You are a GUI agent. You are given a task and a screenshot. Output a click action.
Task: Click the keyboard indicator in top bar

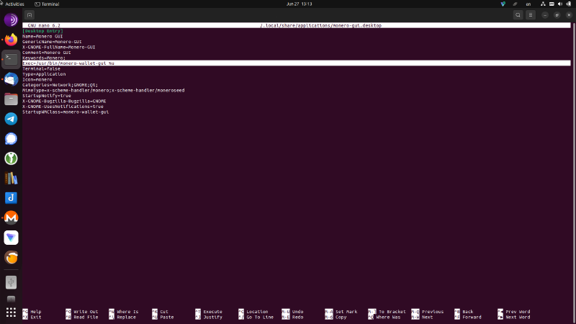point(552,4)
